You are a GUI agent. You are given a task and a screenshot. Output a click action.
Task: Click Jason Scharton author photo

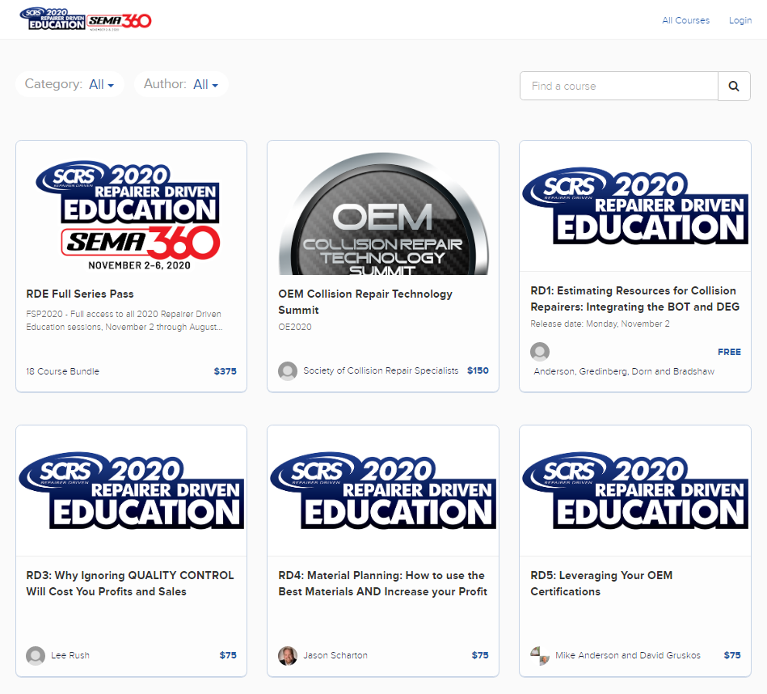pyautogui.click(x=288, y=655)
